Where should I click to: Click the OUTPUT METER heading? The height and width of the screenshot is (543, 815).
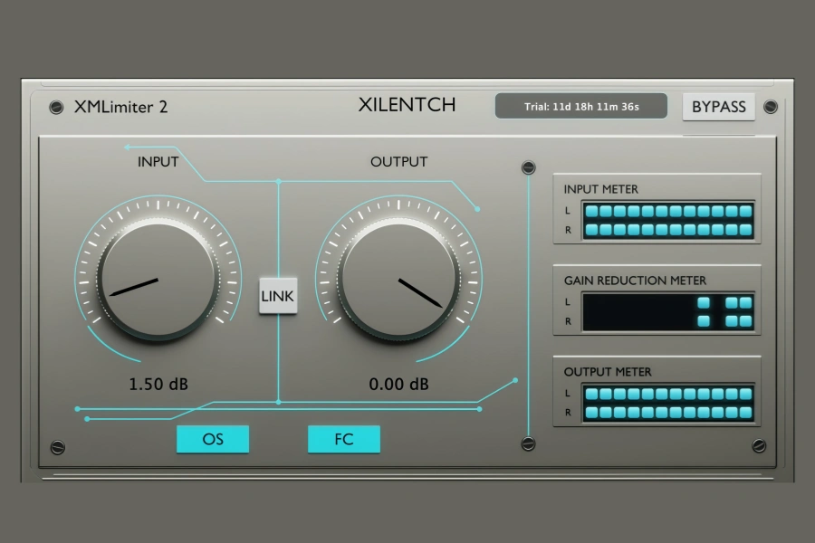click(x=608, y=372)
